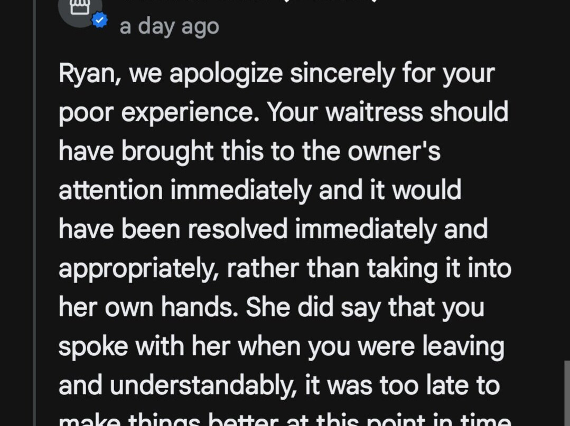570x426 pixels.
Task: Click the scrollbar thumb on right edge
Action: [x=566, y=393]
